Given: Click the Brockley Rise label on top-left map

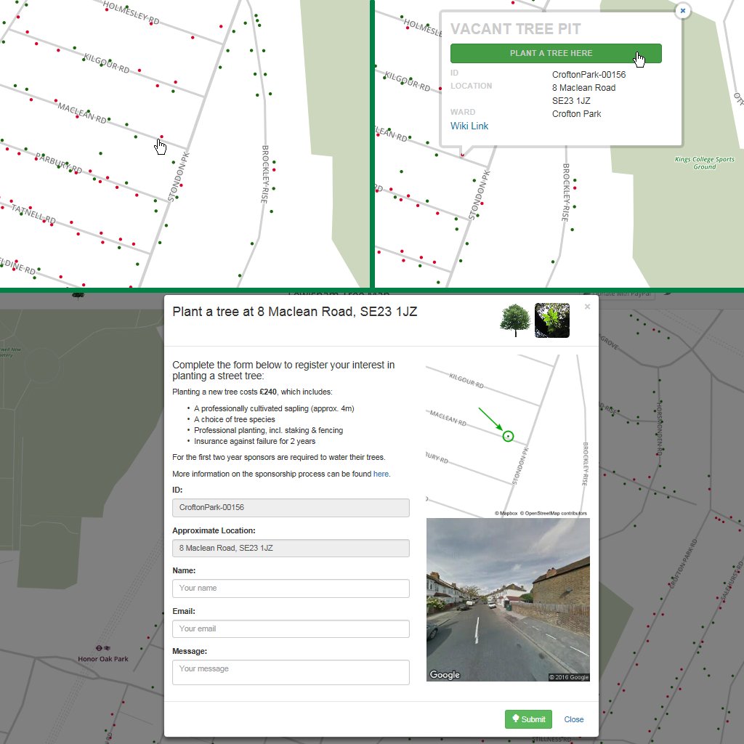Looking at the screenshot, I should [264, 174].
